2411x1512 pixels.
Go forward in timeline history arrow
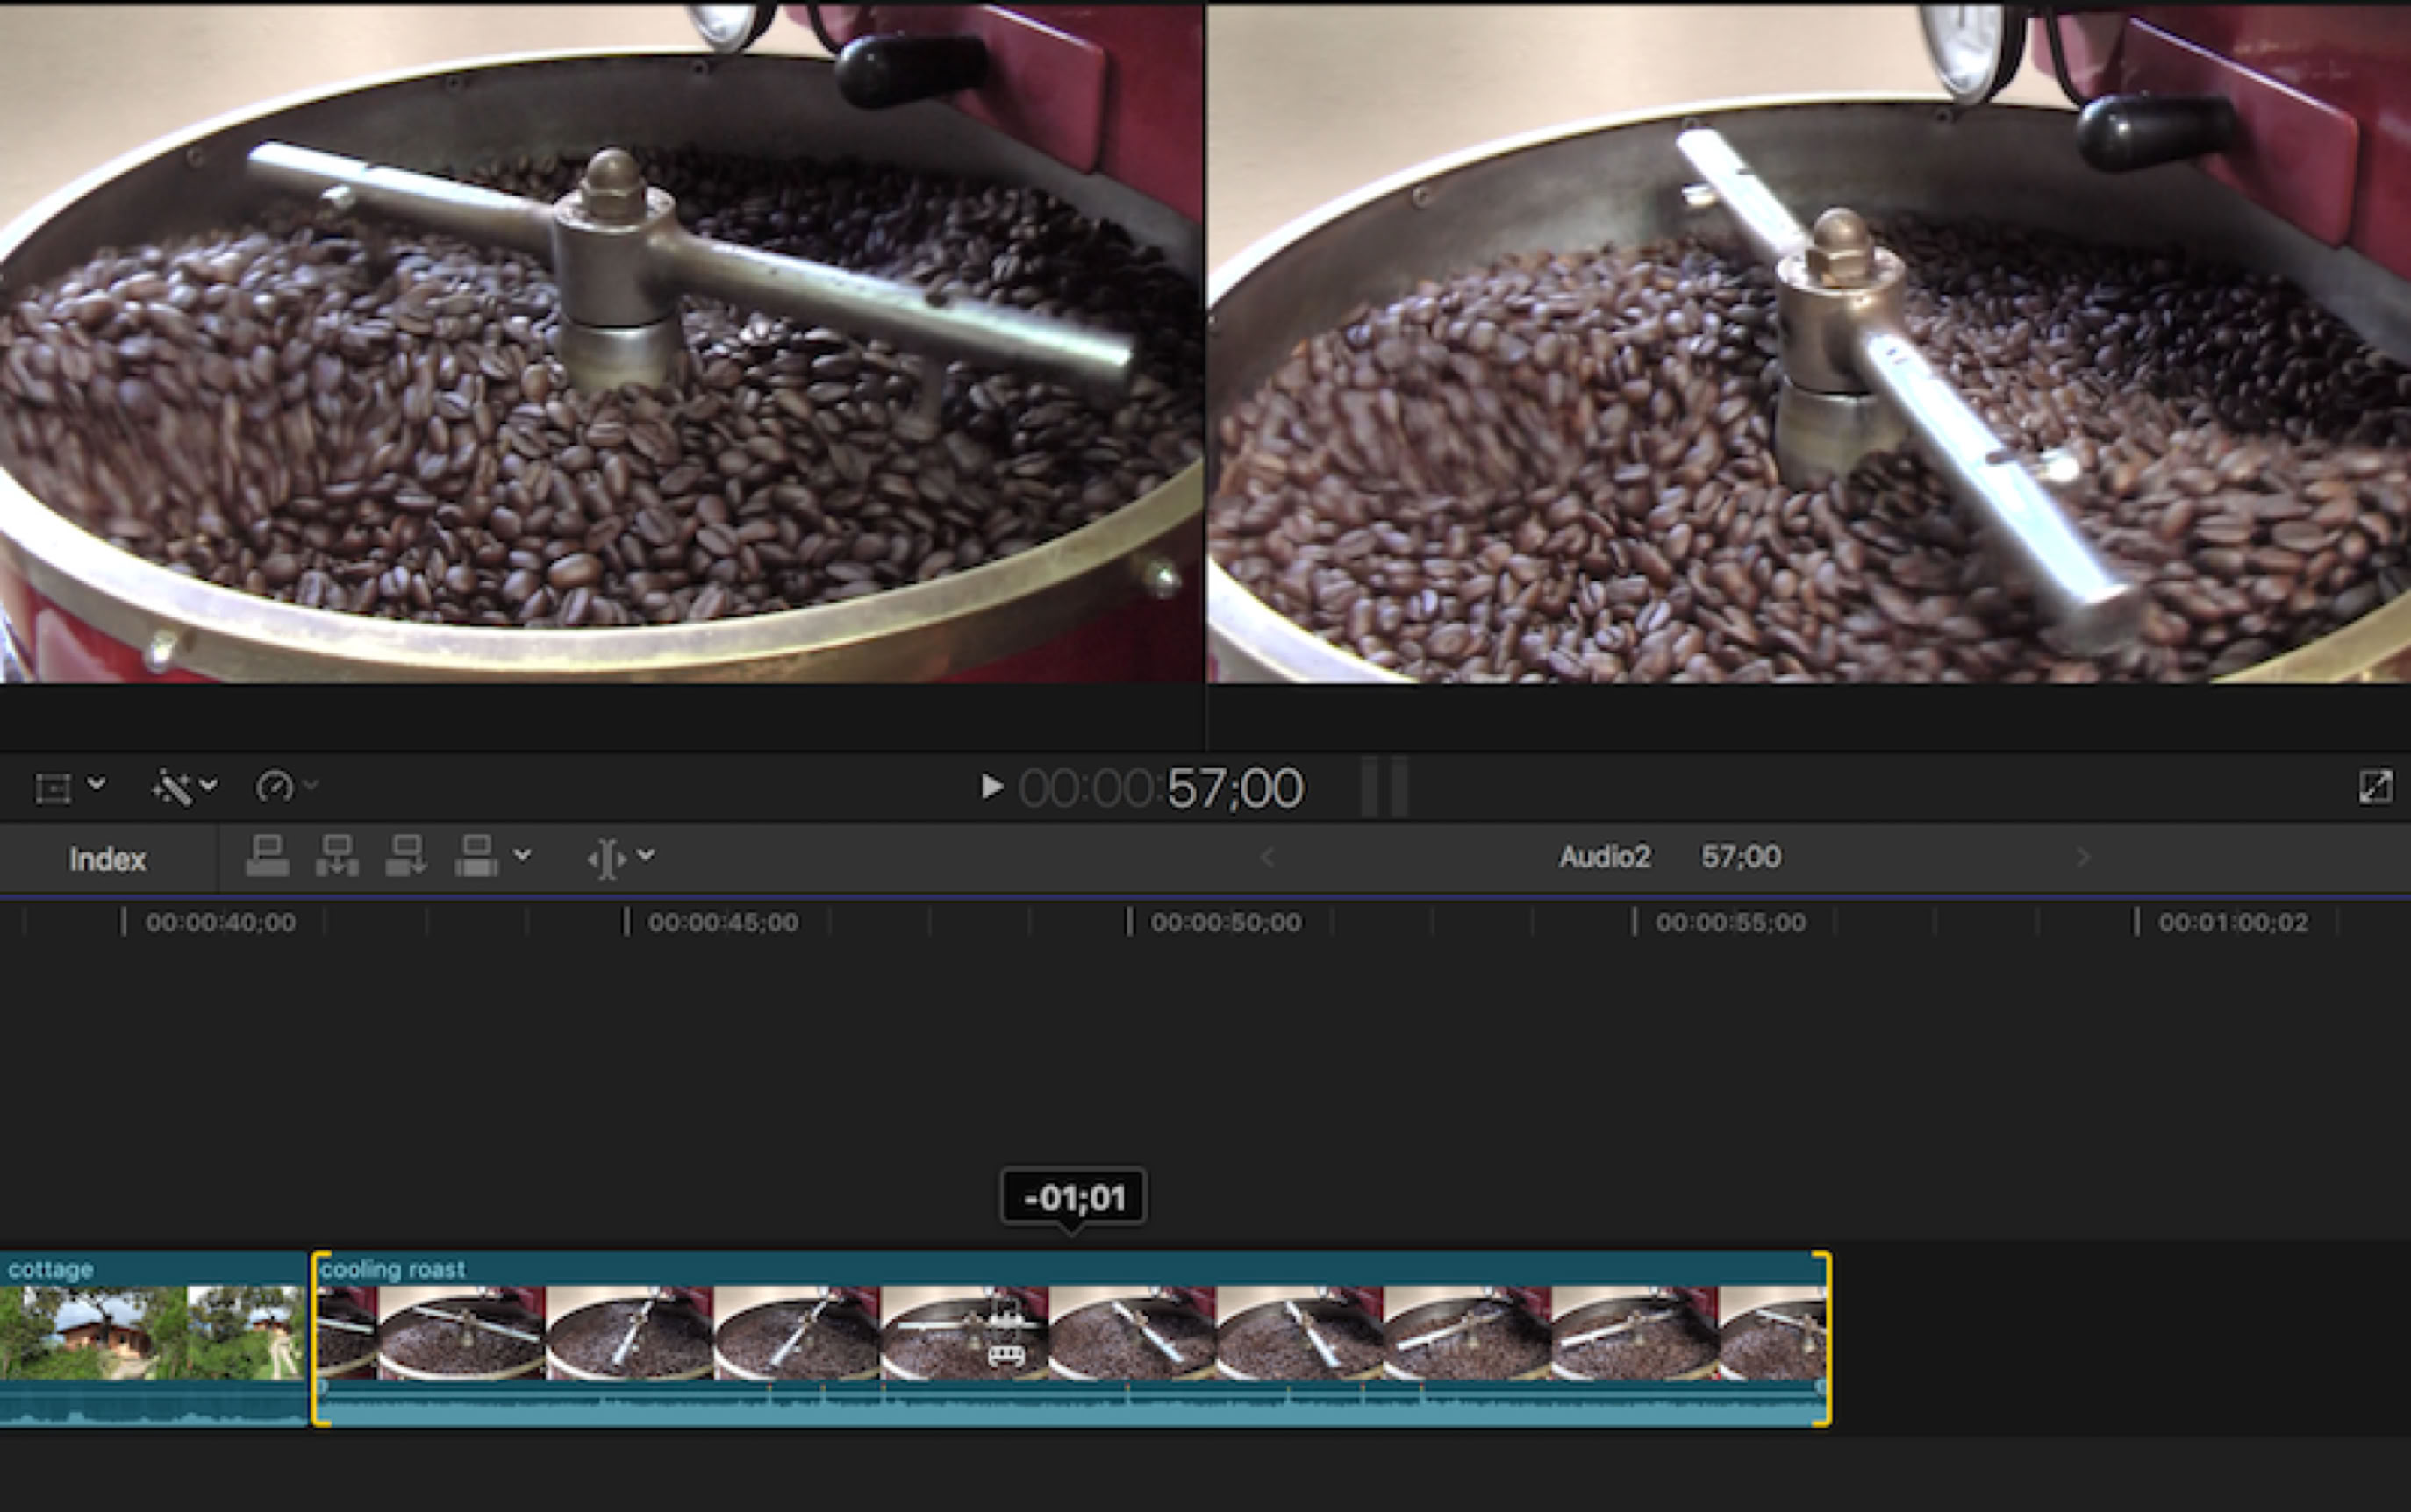(2083, 858)
